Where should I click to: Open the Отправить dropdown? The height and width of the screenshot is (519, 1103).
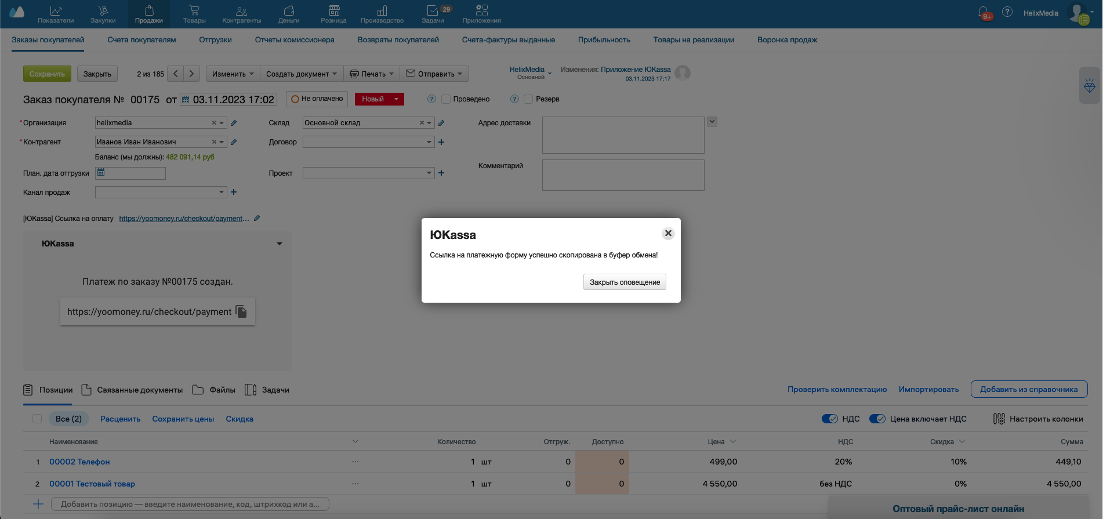coord(434,74)
